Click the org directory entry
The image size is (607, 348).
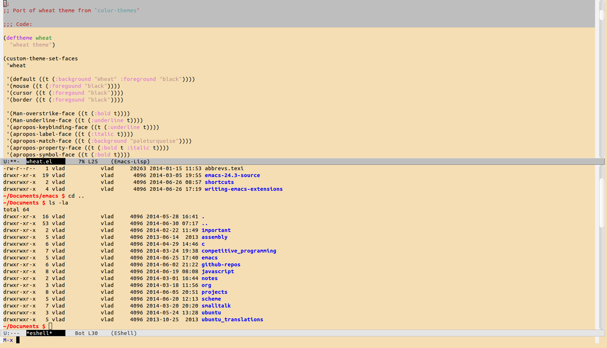coord(206,285)
